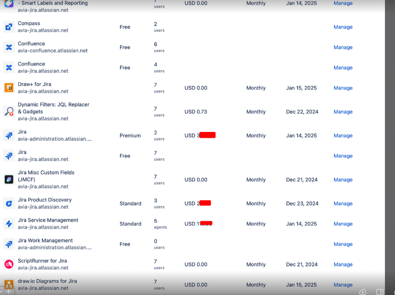Click the Compass product icon

9,27
